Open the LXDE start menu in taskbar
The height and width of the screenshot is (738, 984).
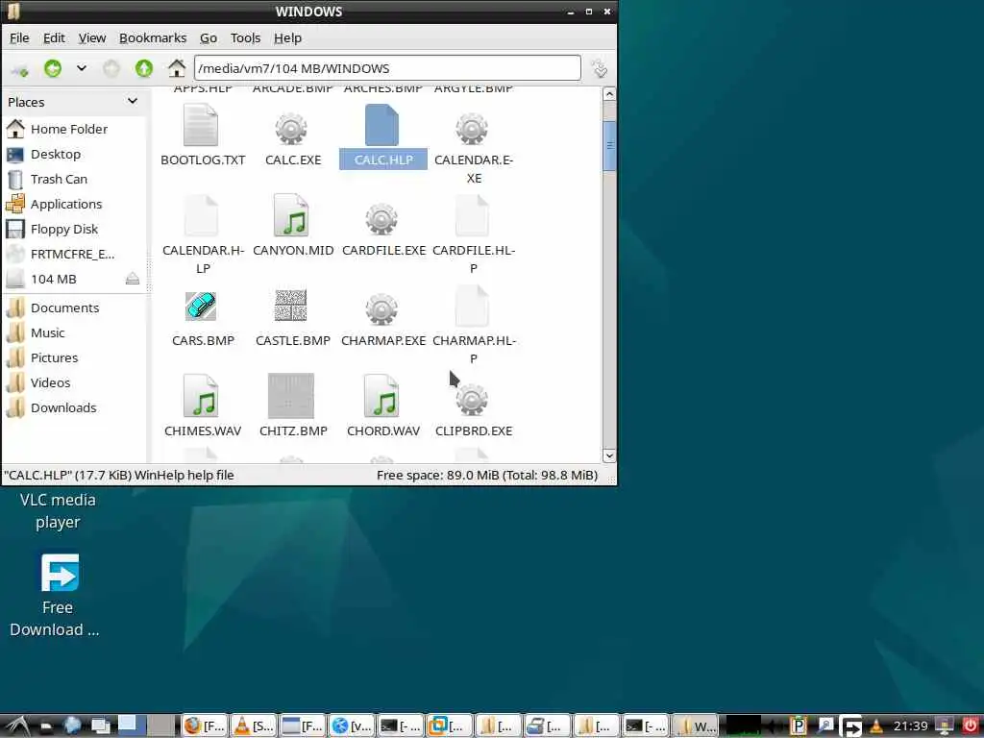(16, 726)
